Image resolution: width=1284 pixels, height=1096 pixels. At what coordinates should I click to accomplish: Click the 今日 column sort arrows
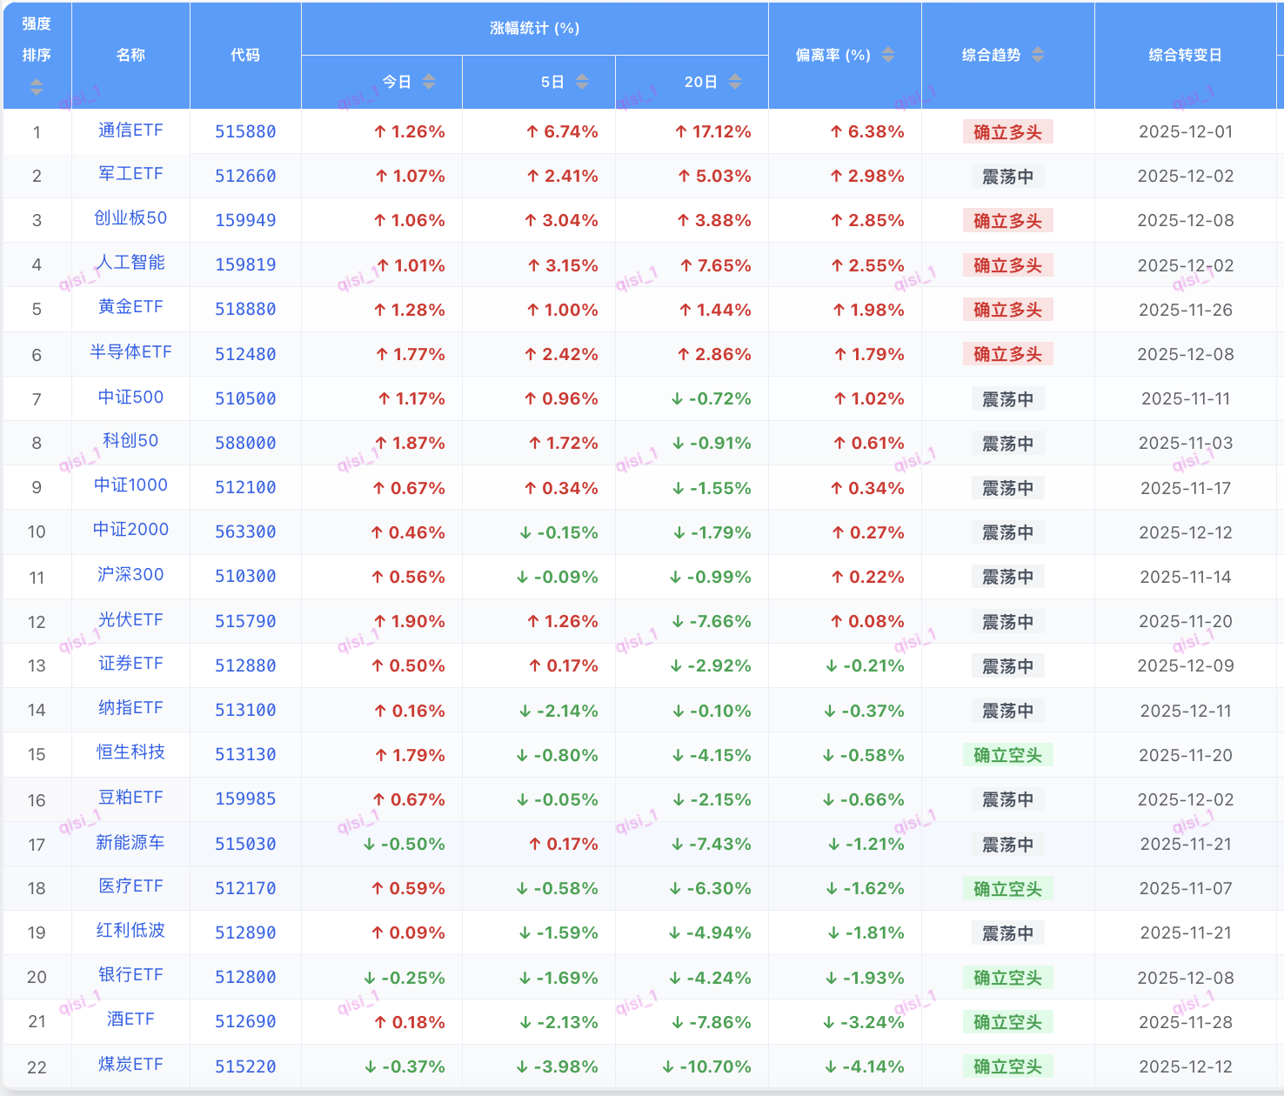coord(427,82)
